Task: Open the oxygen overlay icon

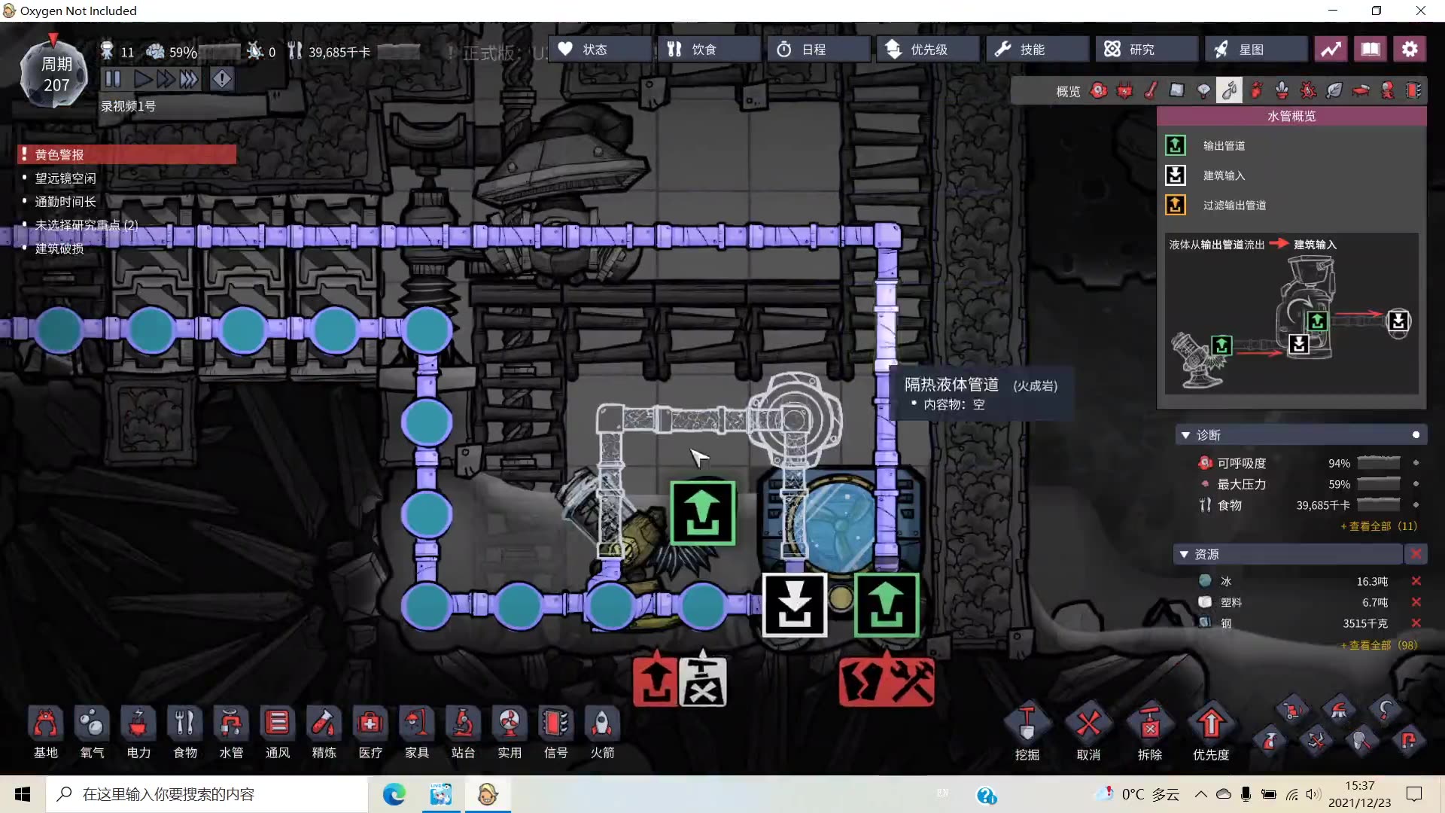Action: tap(1099, 91)
